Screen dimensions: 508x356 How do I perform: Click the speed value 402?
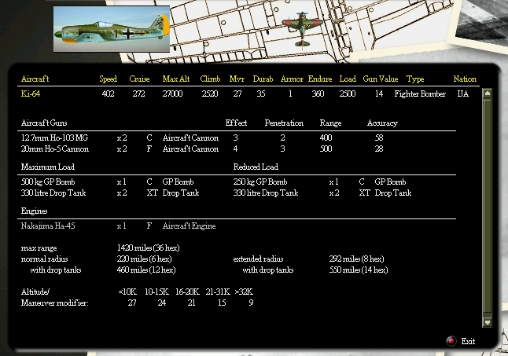pyautogui.click(x=108, y=94)
